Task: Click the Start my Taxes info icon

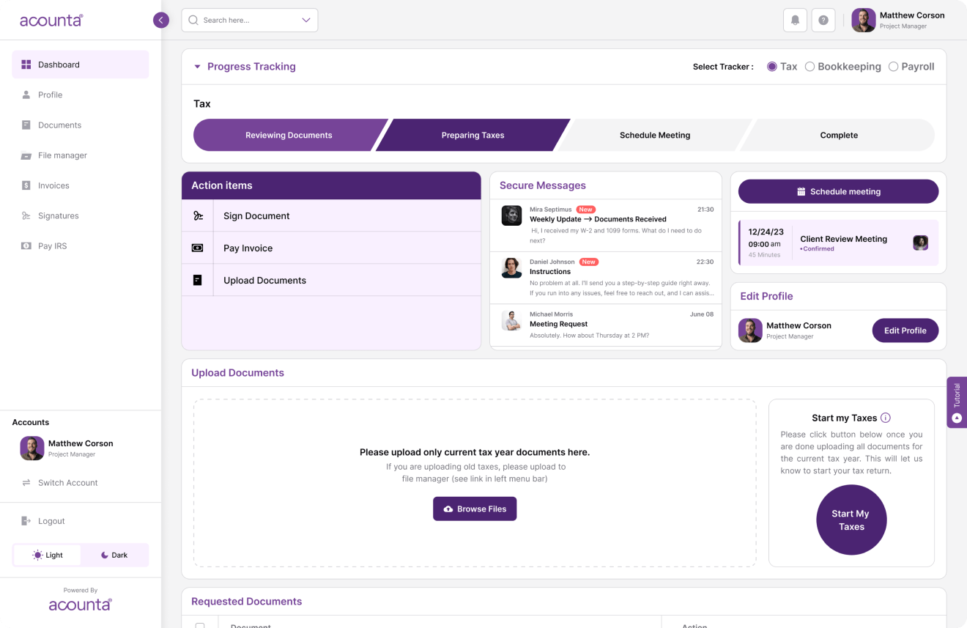Action: [x=885, y=418]
